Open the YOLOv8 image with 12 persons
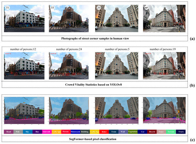The image size is (196, 144). point(24,66)
